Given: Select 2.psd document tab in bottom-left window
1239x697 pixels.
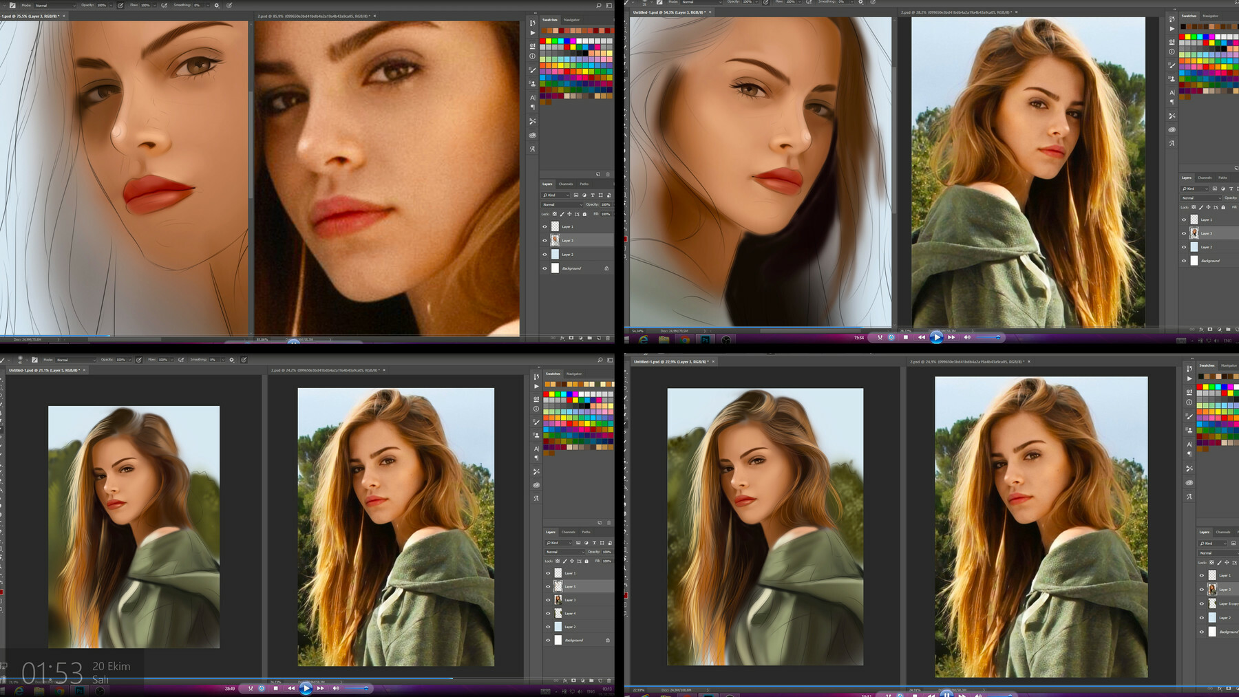Looking at the screenshot, I should tap(325, 370).
